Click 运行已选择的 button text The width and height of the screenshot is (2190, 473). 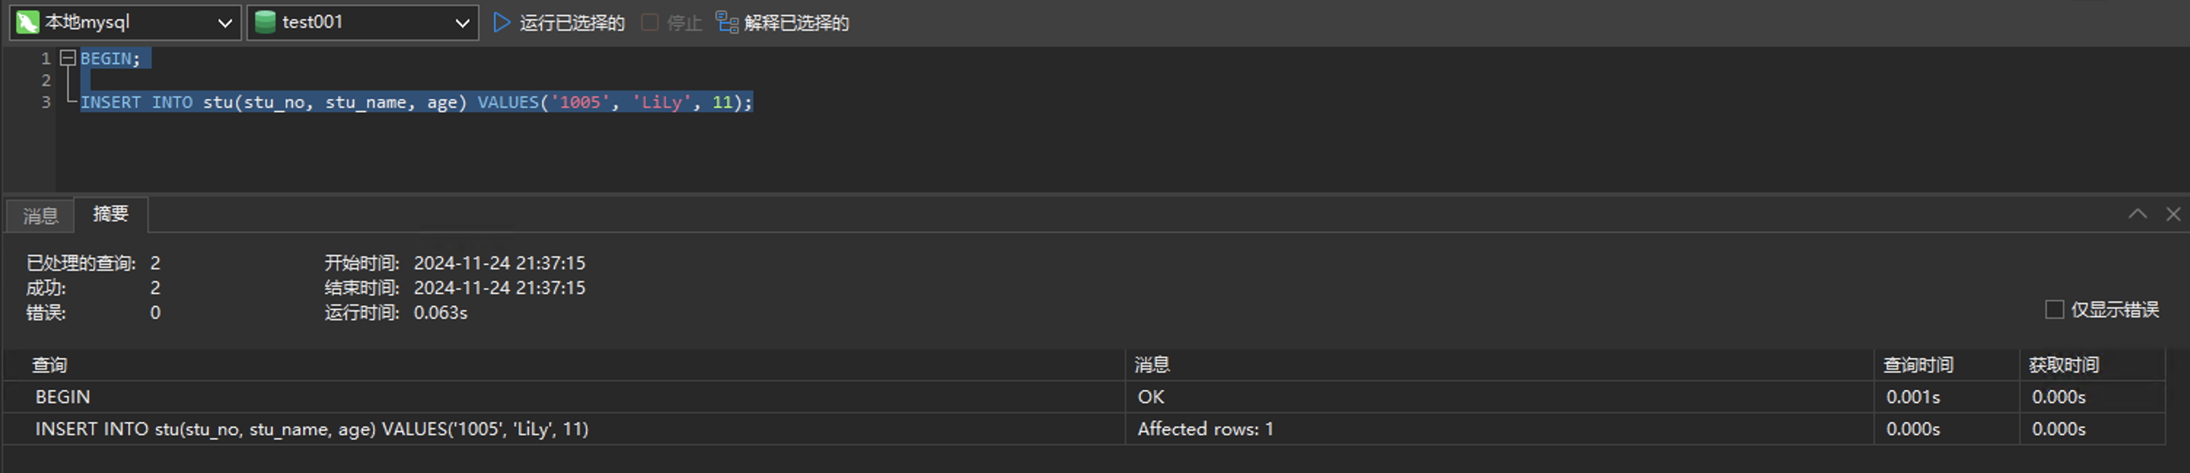pos(571,23)
